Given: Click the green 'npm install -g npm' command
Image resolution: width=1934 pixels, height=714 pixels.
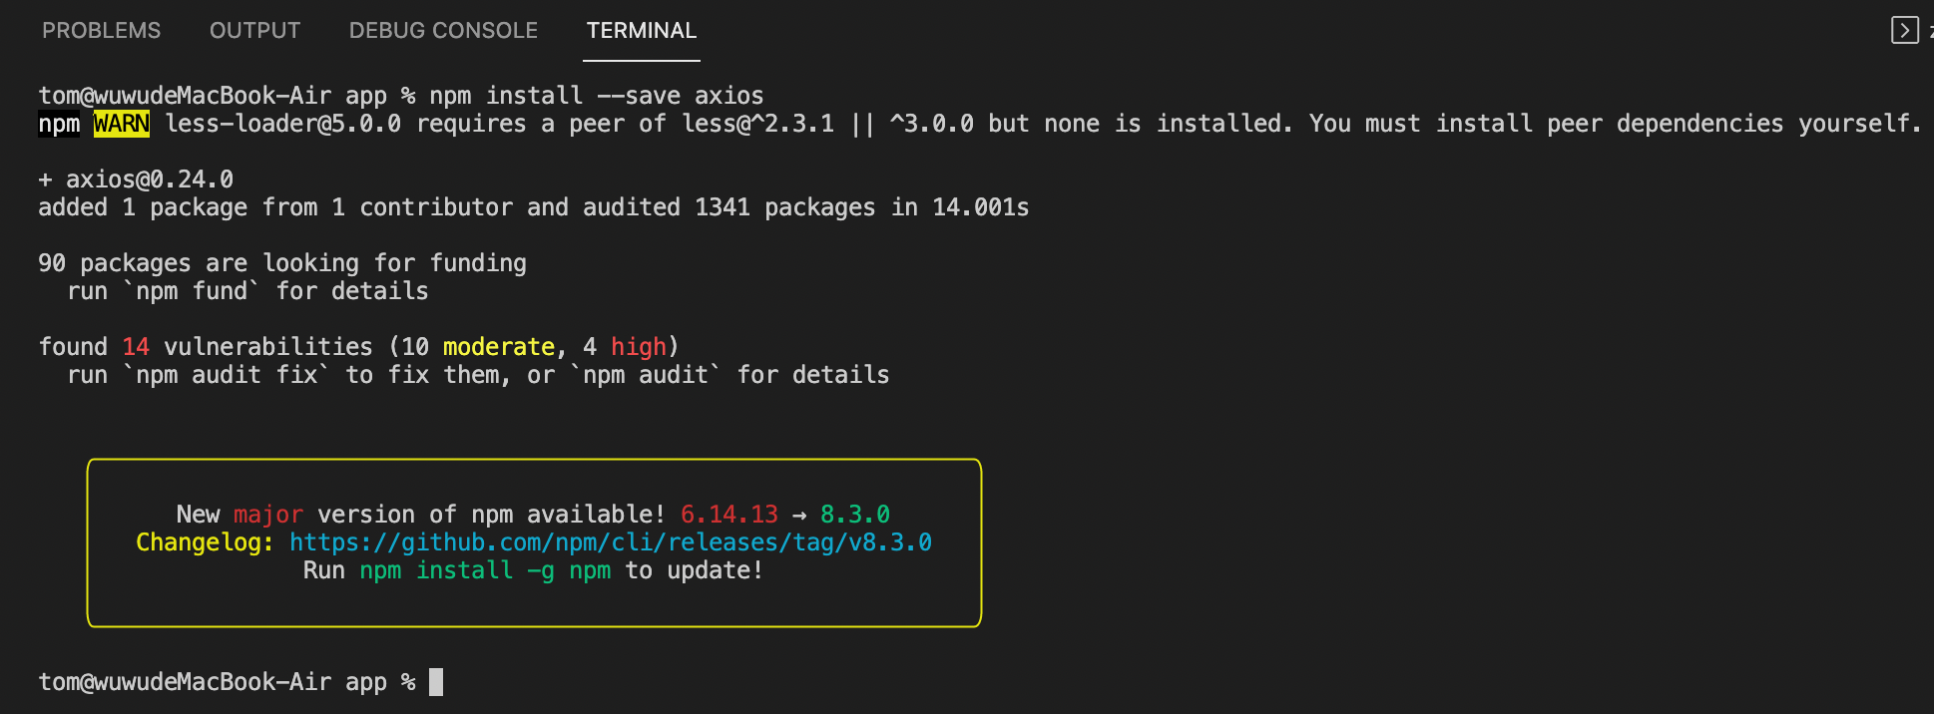Looking at the screenshot, I should click(x=485, y=570).
